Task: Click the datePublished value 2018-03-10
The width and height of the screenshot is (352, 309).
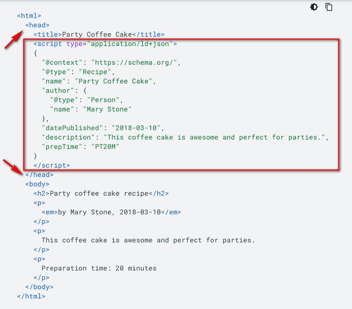Action: coord(137,128)
